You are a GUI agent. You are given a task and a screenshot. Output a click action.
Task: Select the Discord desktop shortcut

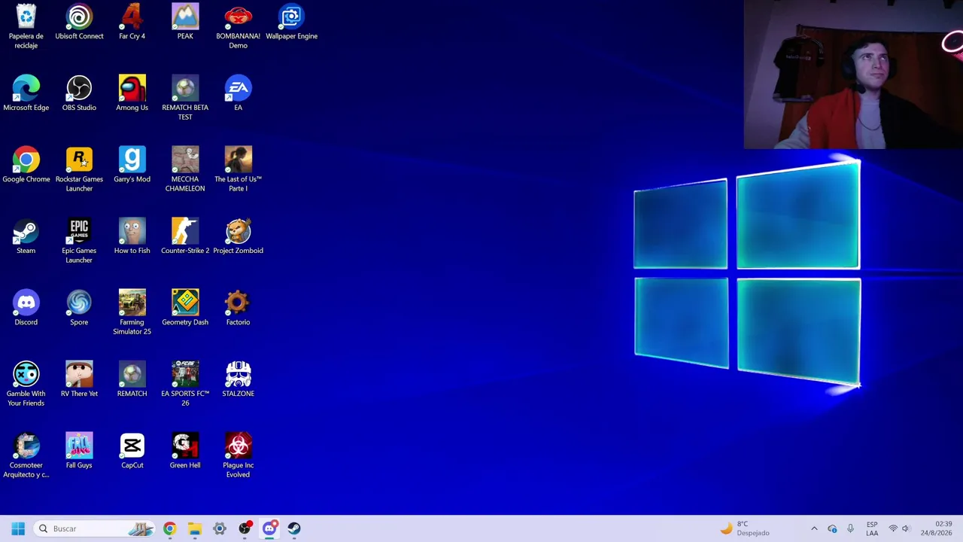point(26,309)
